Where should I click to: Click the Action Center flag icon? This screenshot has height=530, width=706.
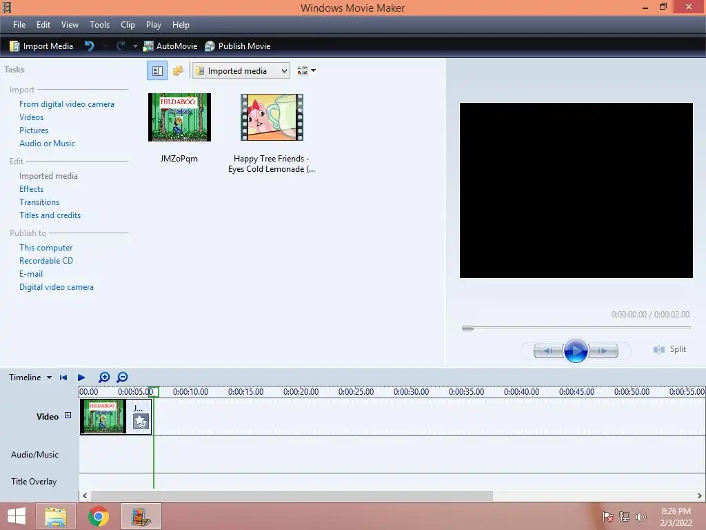click(x=607, y=517)
